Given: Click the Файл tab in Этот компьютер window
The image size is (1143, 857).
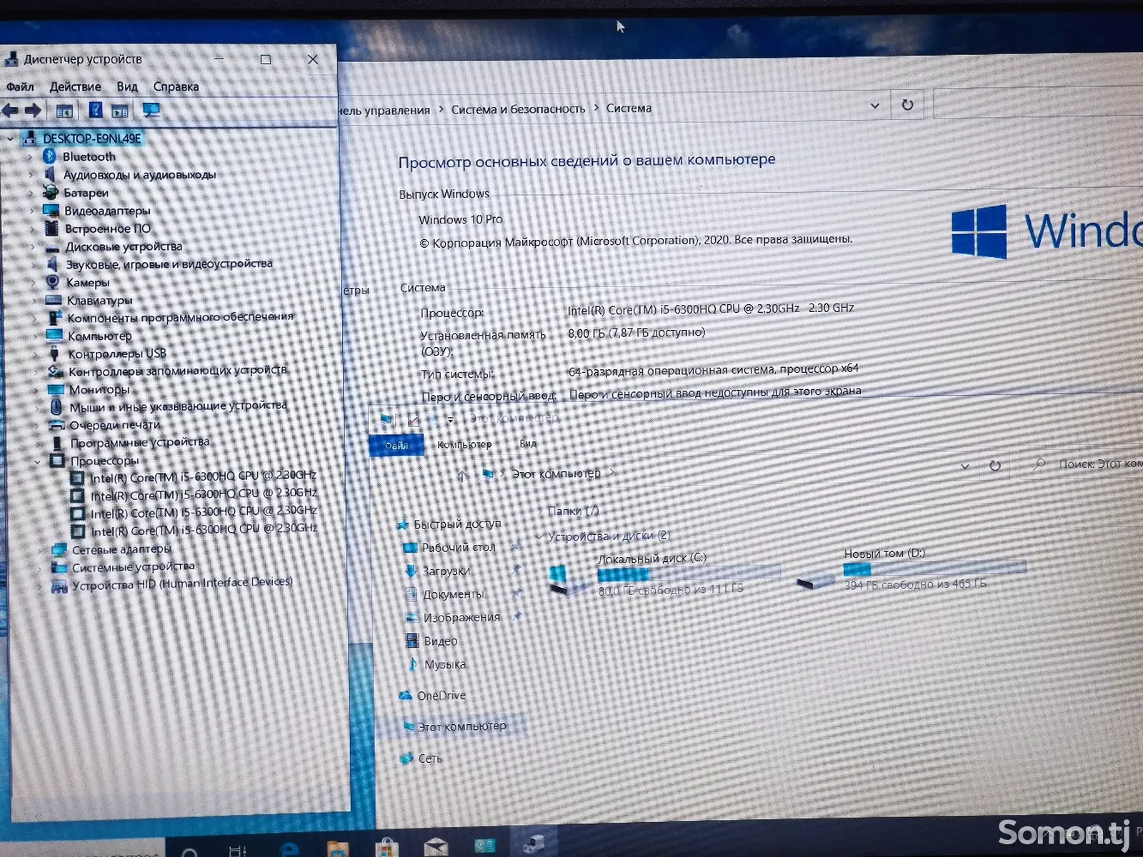Looking at the screenshot, I should [396, 445].
